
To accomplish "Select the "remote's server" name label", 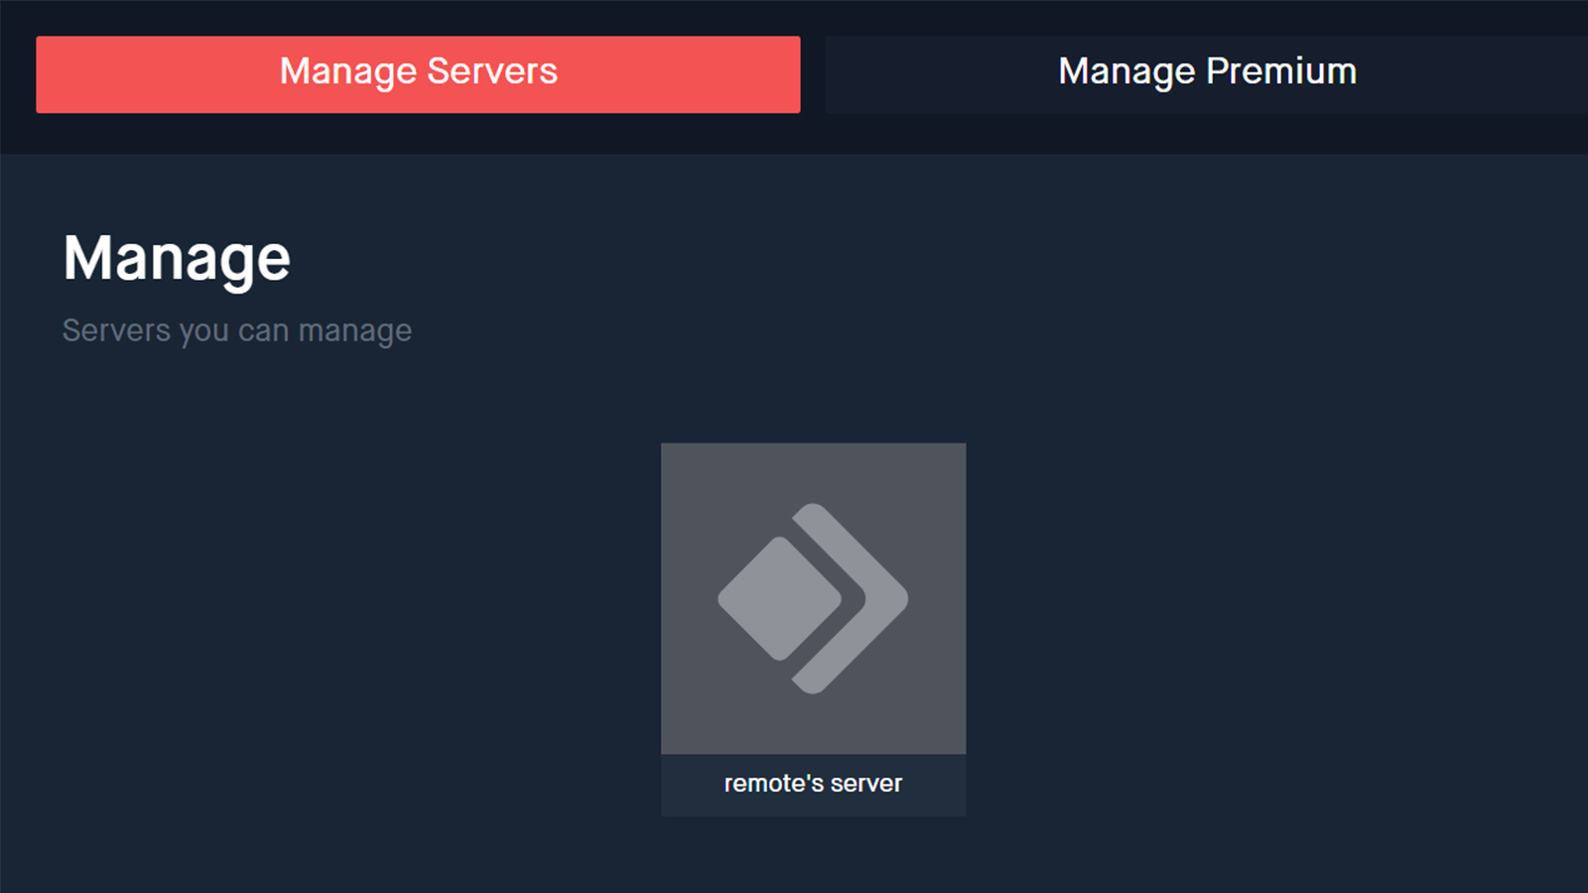I will tap(813, 784).
